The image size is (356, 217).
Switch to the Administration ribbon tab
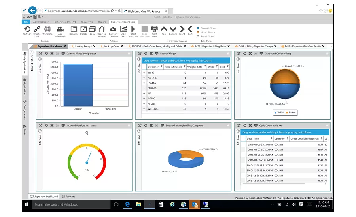pyautogui.click(x=41, y=22)
